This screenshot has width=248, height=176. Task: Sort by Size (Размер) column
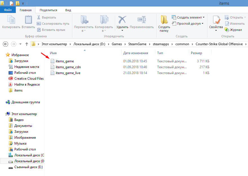click(x=196, y=53)
